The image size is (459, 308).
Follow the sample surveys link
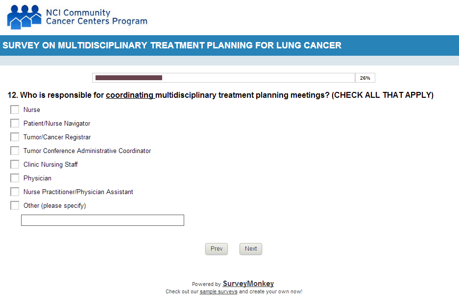tap(218, 291)
